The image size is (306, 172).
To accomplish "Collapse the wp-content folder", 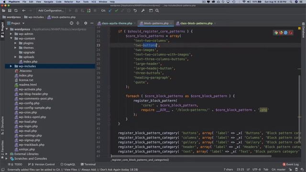I will [11, 38].
